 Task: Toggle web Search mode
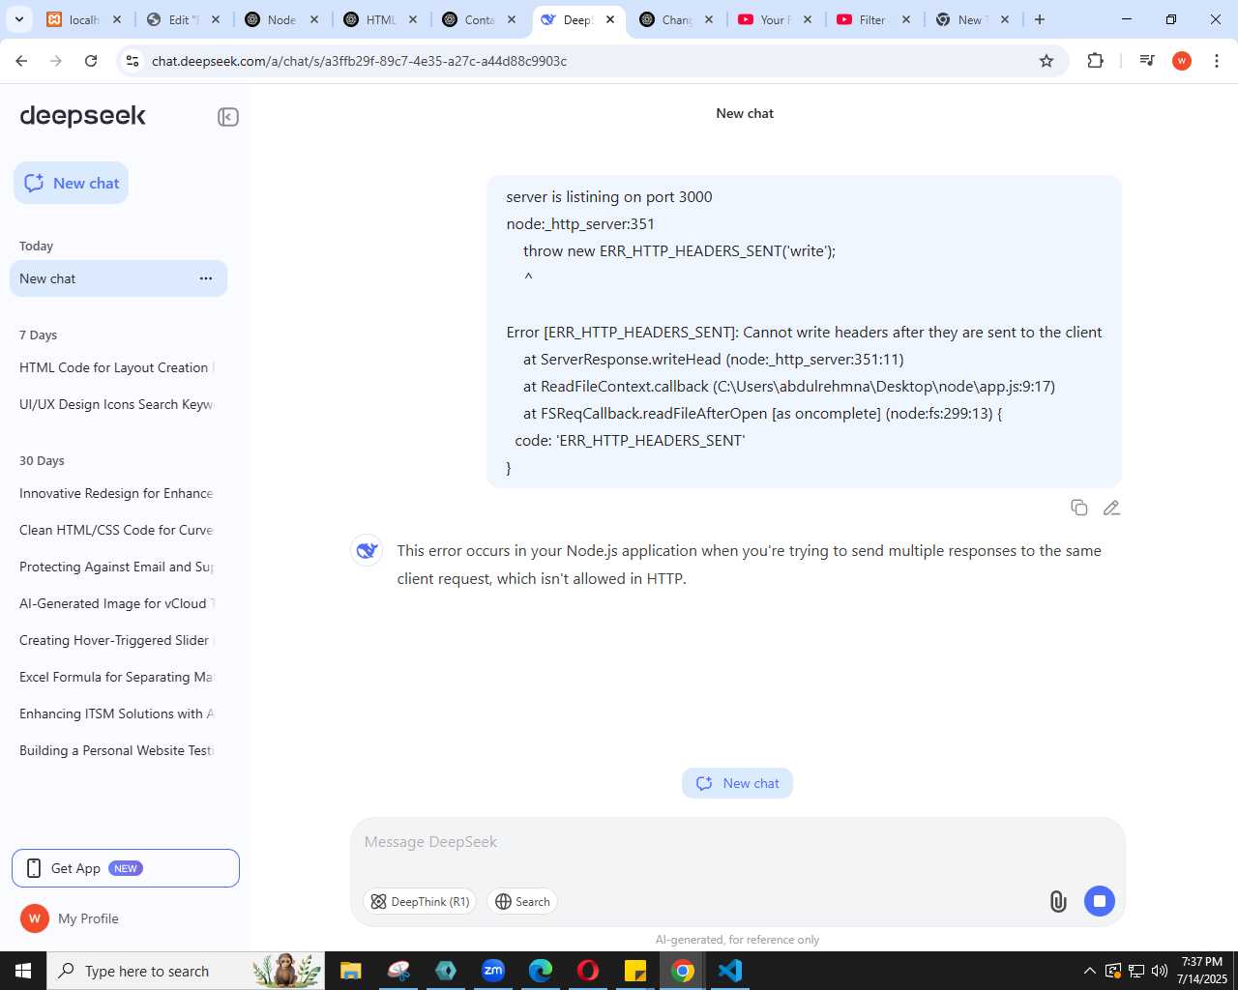522,902
